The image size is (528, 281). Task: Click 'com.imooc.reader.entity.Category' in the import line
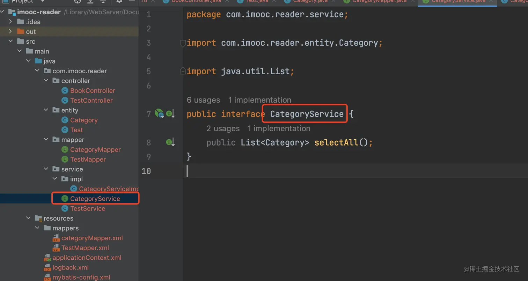coord(300,43)
